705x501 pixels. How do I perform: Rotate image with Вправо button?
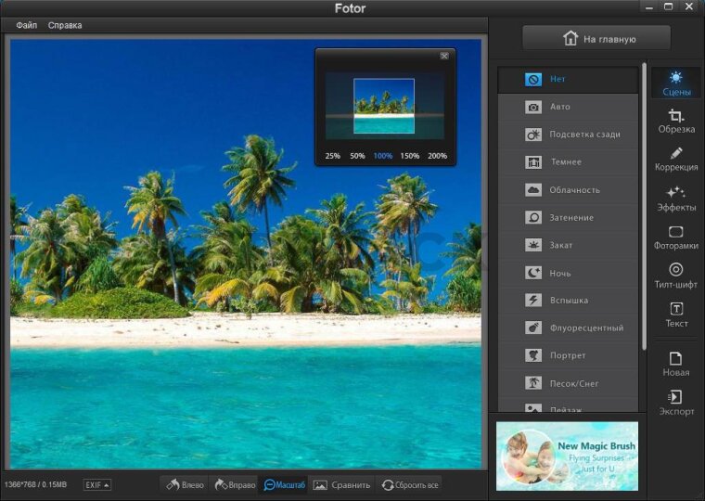click(234, 484)
